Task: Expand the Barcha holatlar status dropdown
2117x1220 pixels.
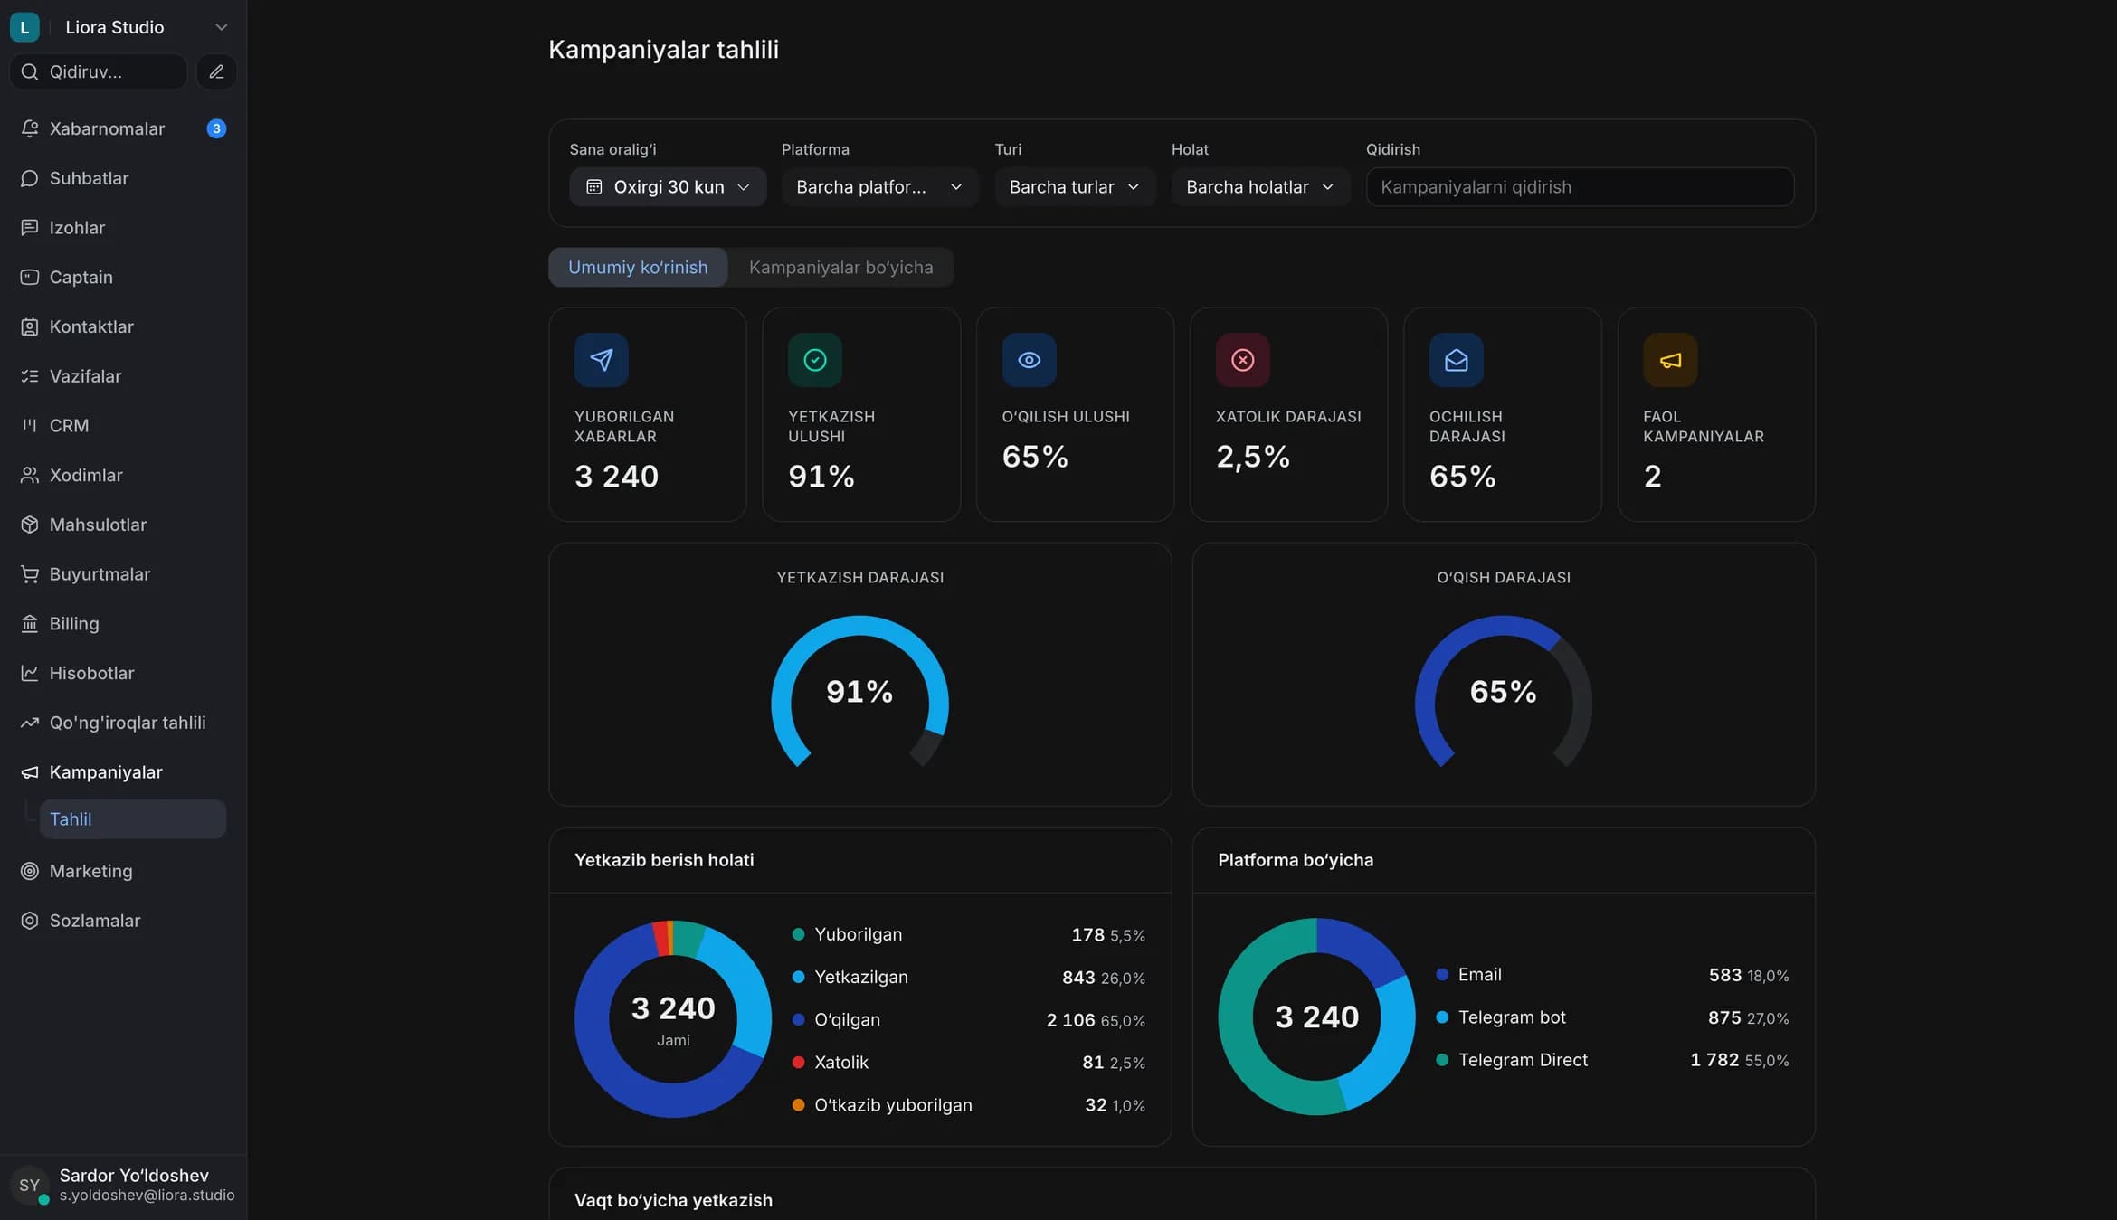Action: coord(1260,187)
